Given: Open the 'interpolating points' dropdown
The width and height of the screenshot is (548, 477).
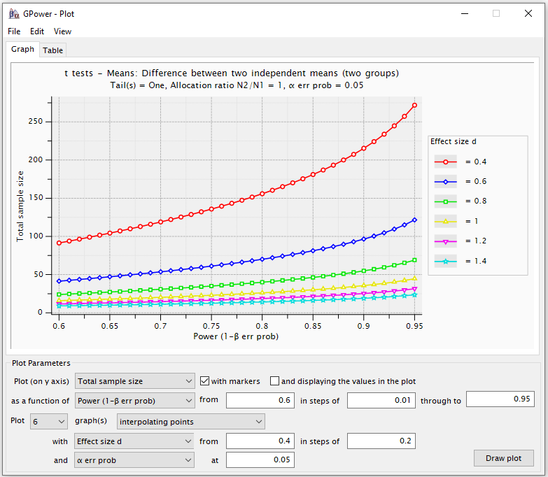Looking at the screenshot, I should click(191, 421).
